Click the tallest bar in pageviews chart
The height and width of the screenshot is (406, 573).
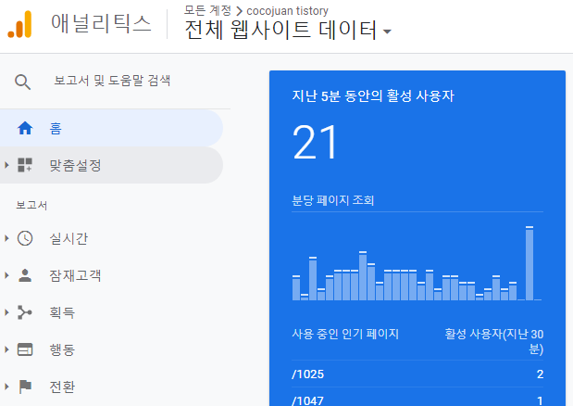point(529,263)
